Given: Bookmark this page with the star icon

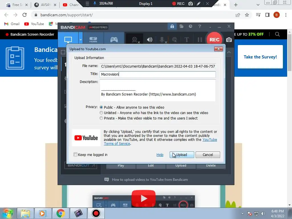Looking at the screenshot, I should point(247,15).
